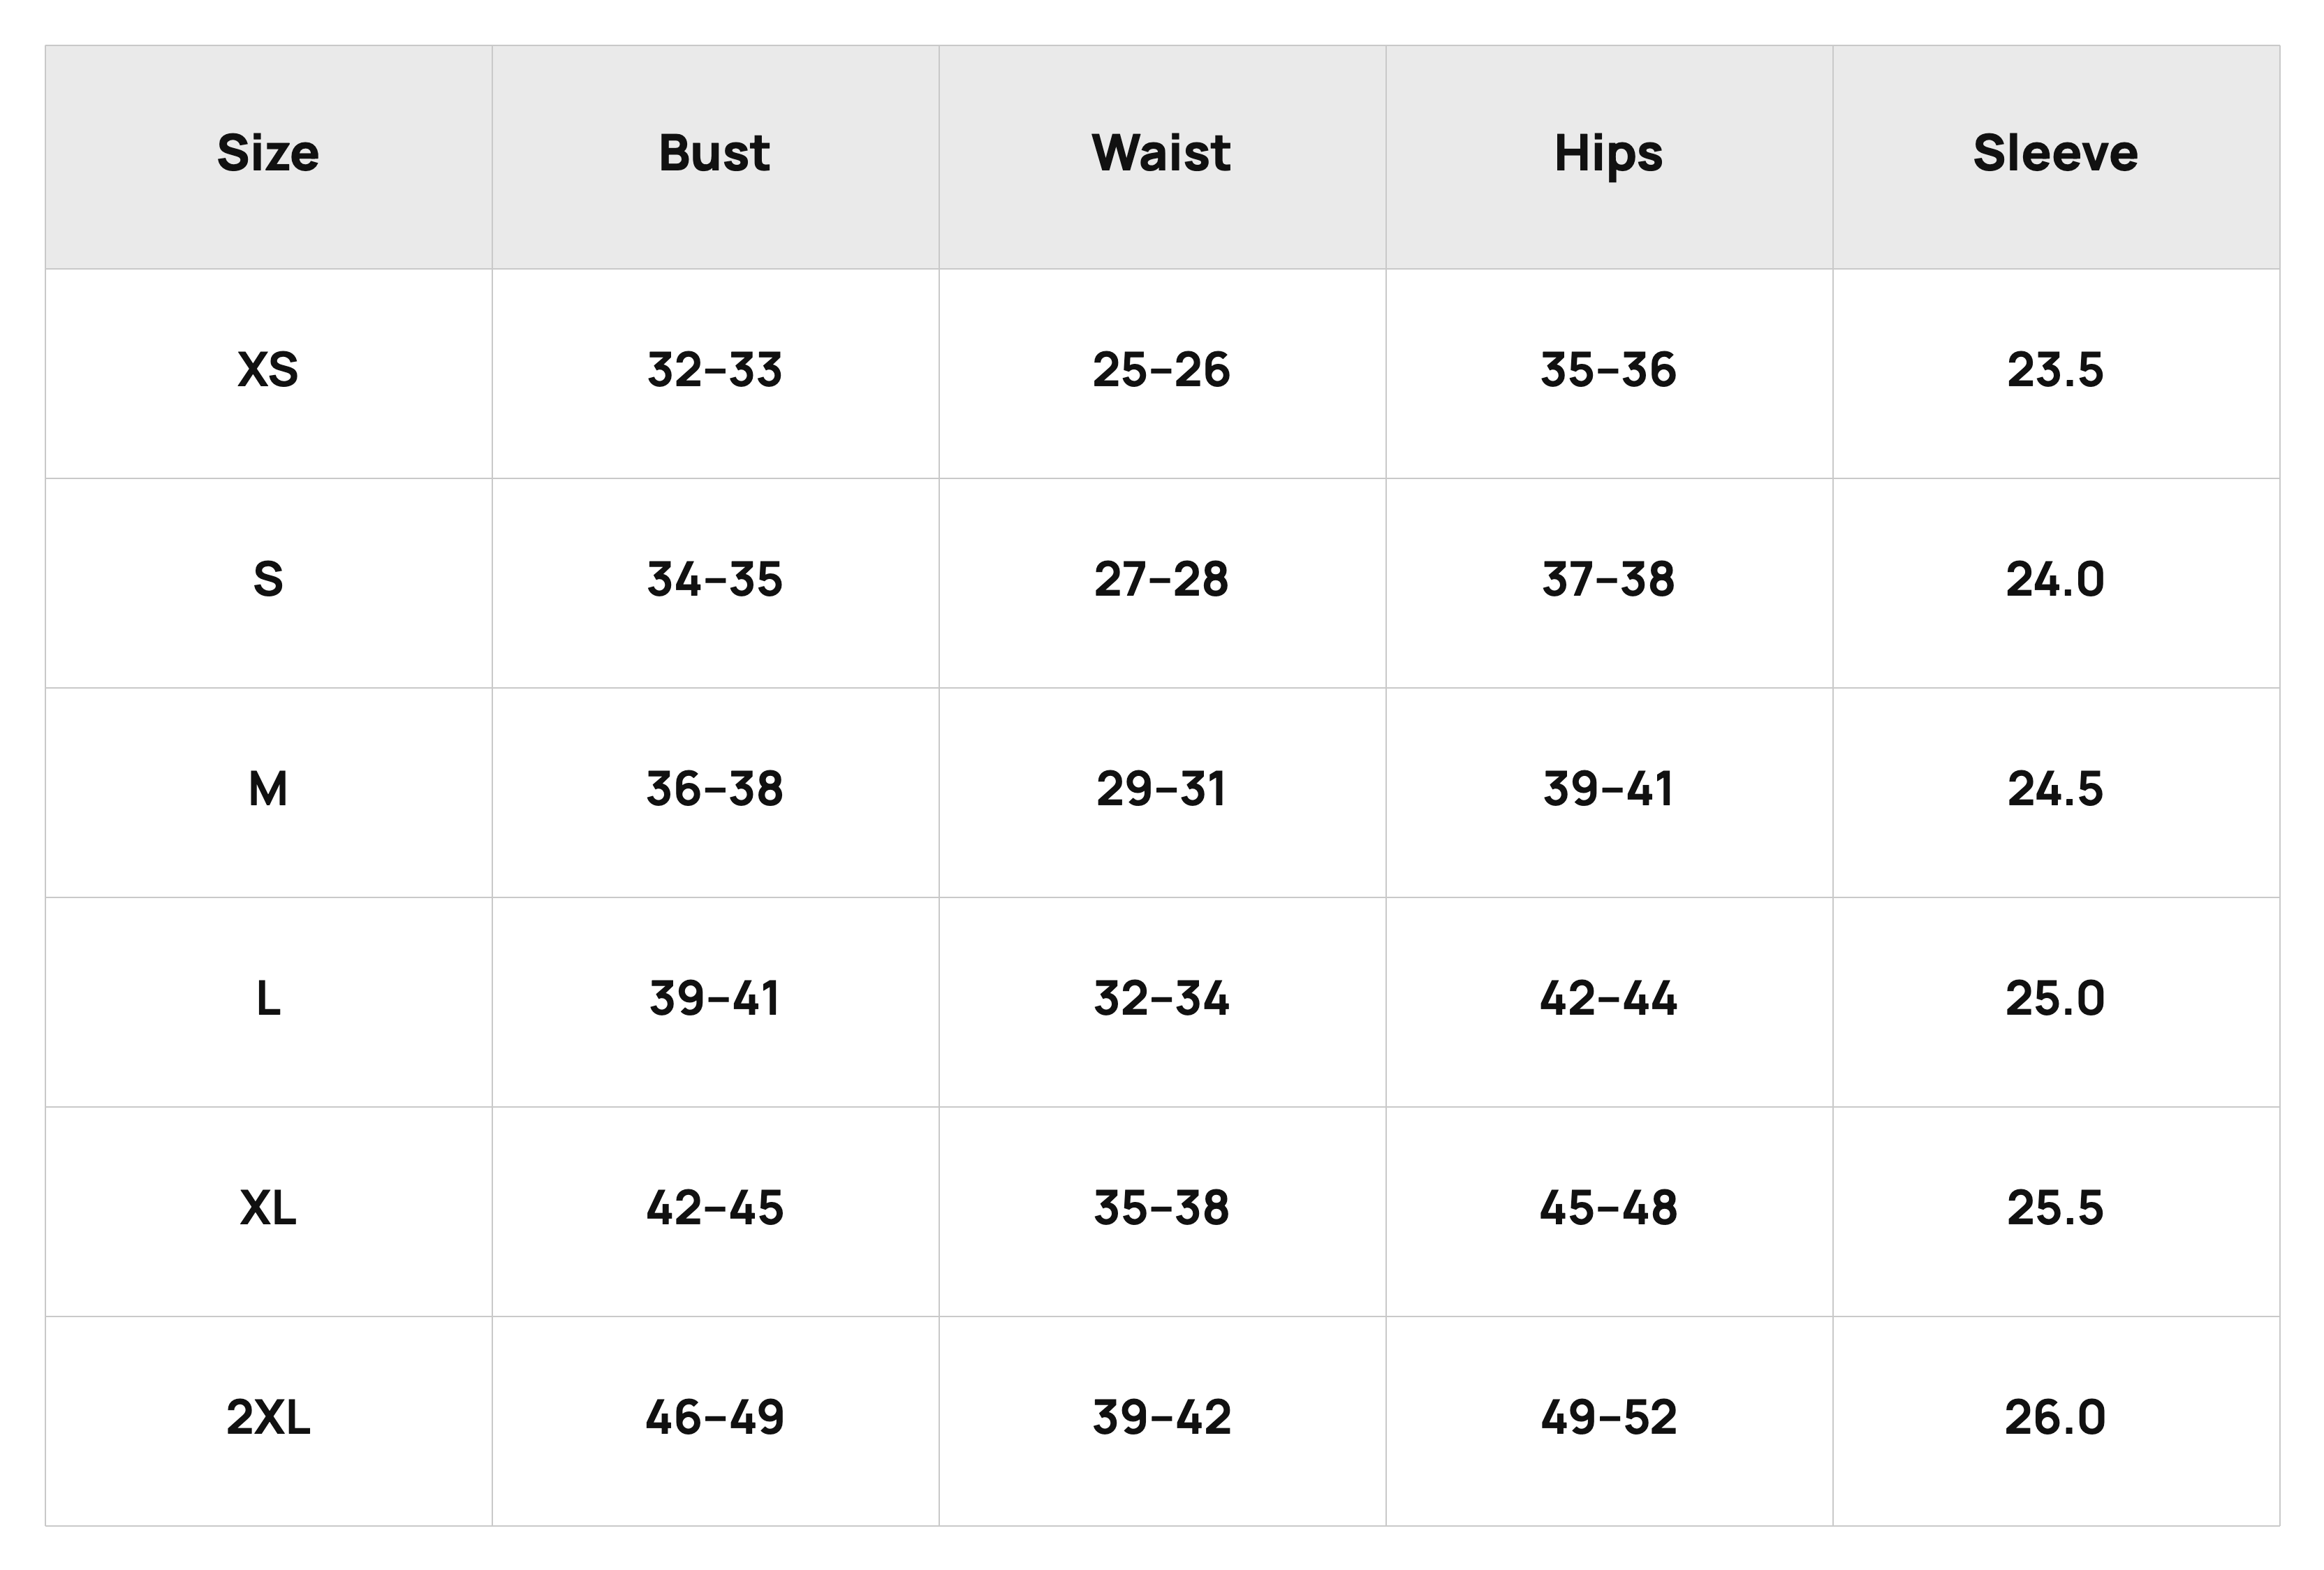
Task: Click the Waist column header
Action: pos(1161,154)
